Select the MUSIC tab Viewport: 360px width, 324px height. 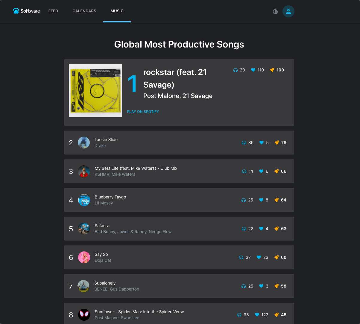click(117, 11)
